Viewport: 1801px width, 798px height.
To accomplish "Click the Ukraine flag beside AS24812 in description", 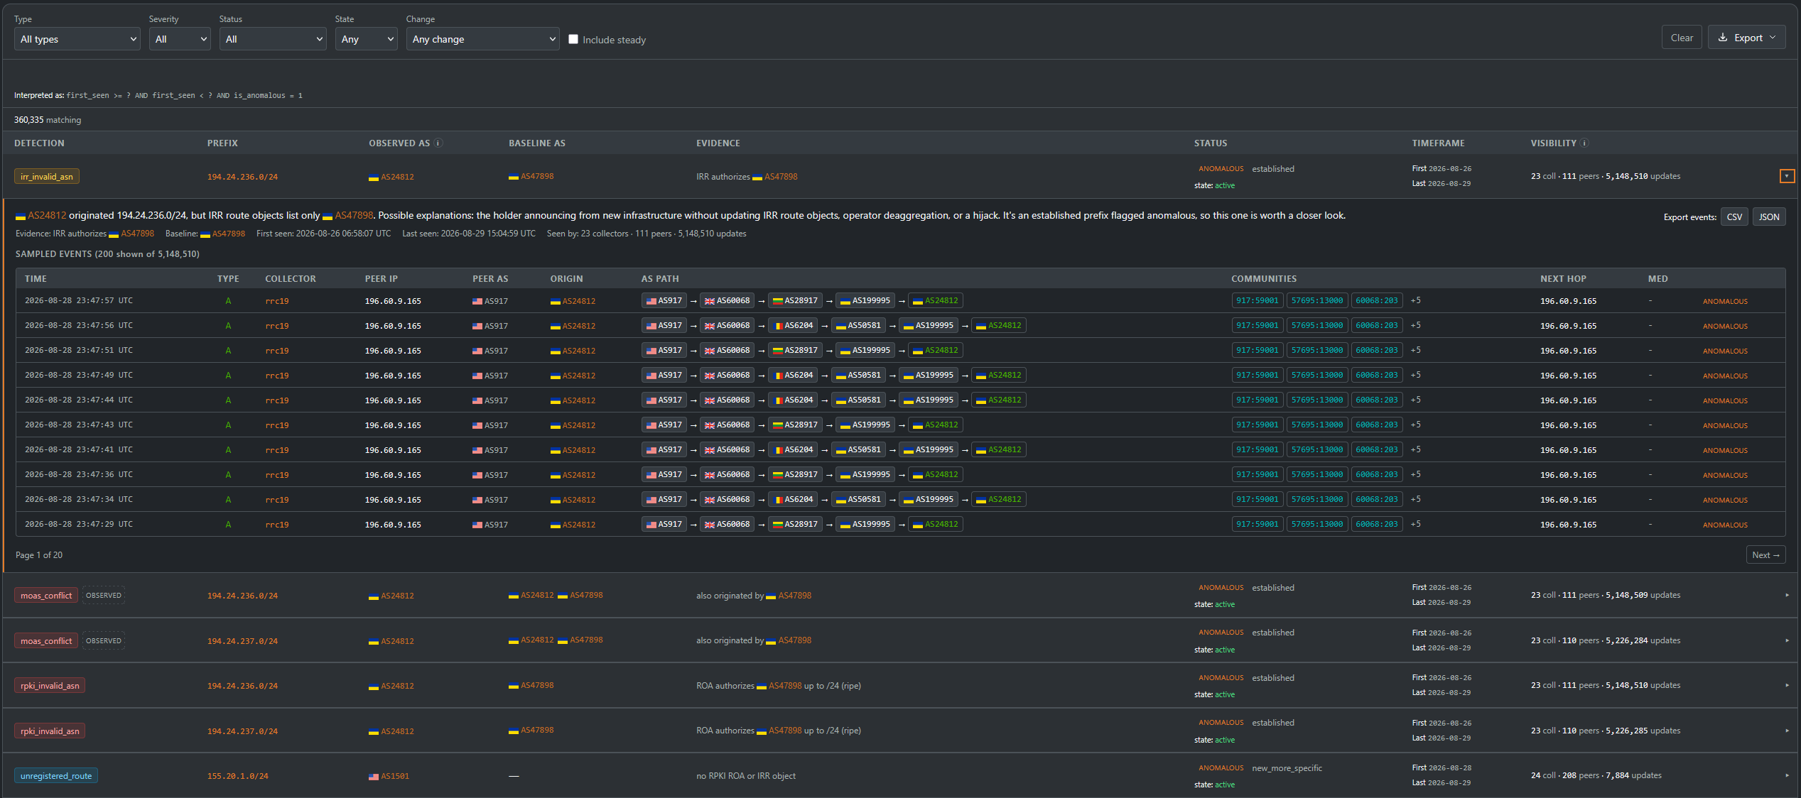I will pyautogui.click(x=21, y=216).
